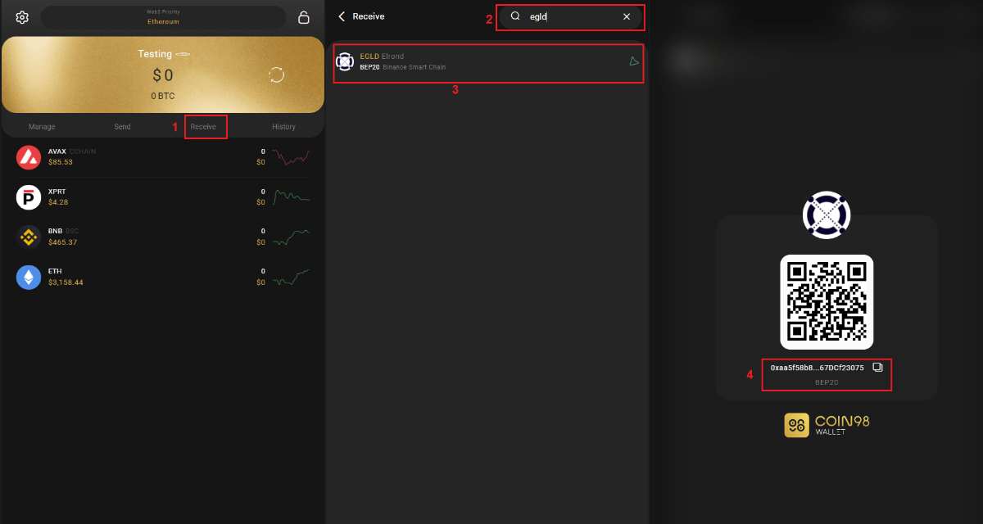Click the XPRT Persistence logo
Viewport: 983px width, 524px height.
coord(29,196)
